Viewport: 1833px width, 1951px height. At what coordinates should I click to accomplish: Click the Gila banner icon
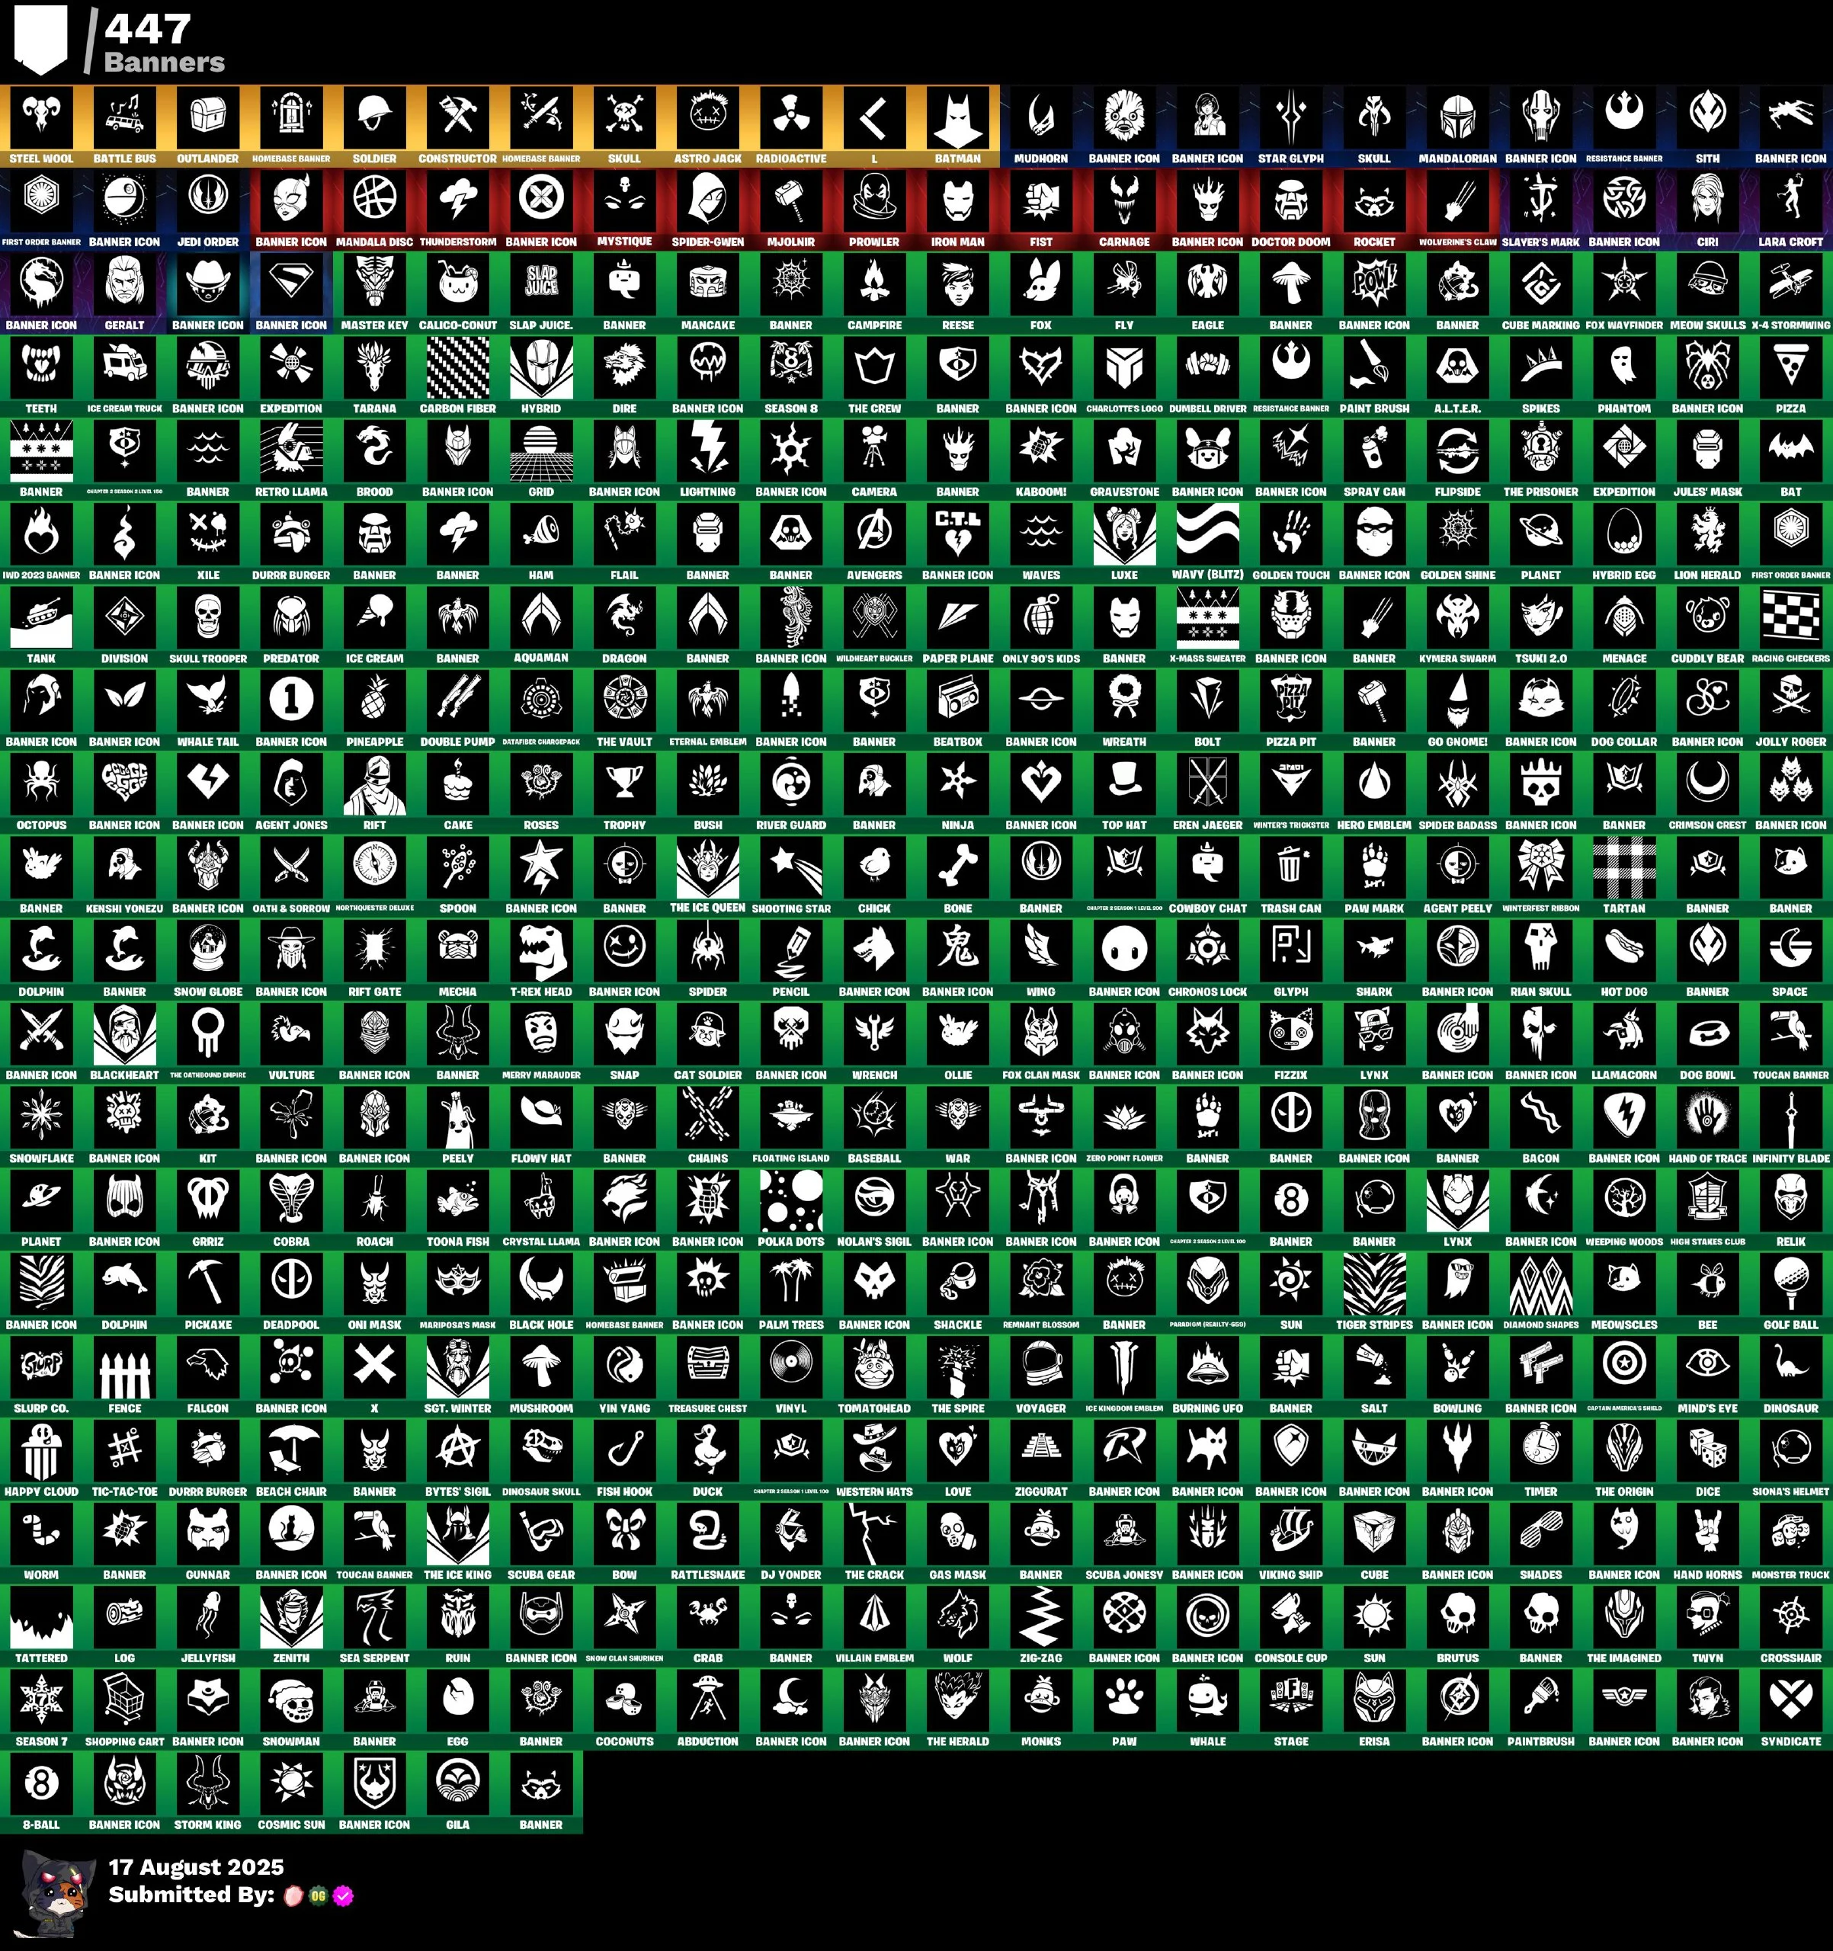point(457,1784)
